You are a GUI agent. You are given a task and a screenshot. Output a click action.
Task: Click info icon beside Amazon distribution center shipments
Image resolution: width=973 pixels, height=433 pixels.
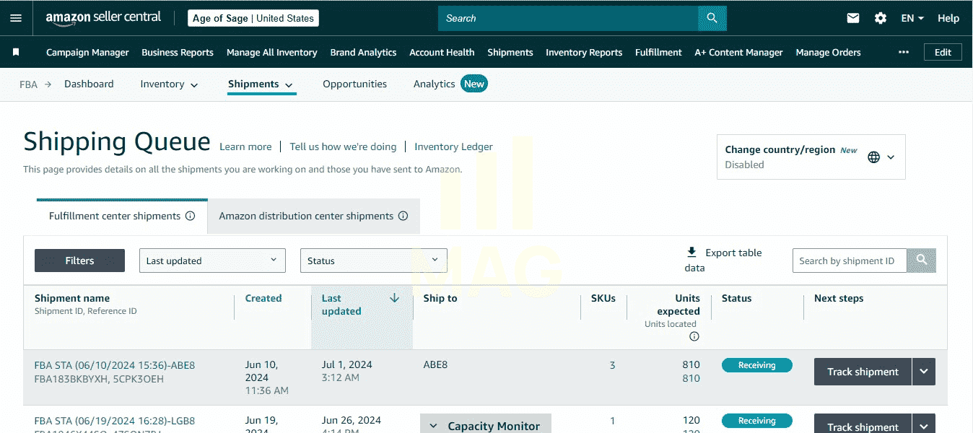coord(403,216)
